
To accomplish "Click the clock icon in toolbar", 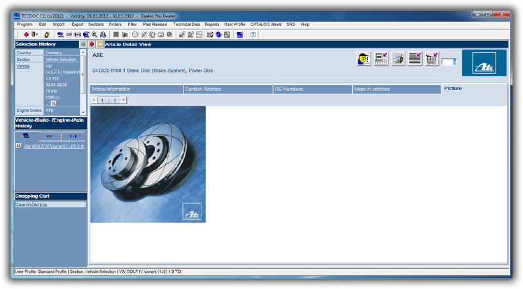I will (135, 35).
